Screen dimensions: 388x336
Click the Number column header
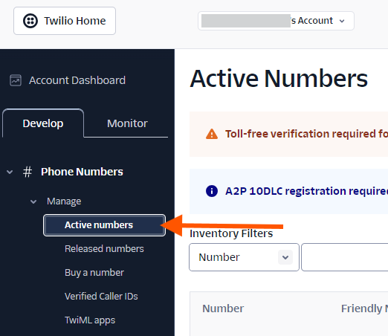click(x=223, y=308)
